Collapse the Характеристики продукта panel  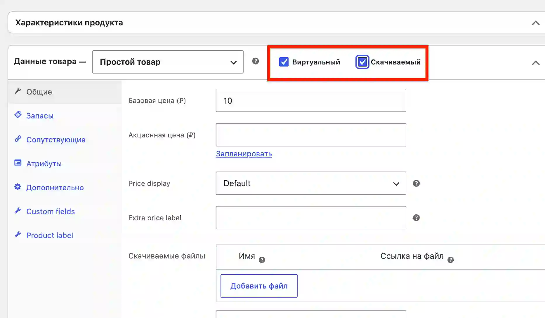point(536,23)
